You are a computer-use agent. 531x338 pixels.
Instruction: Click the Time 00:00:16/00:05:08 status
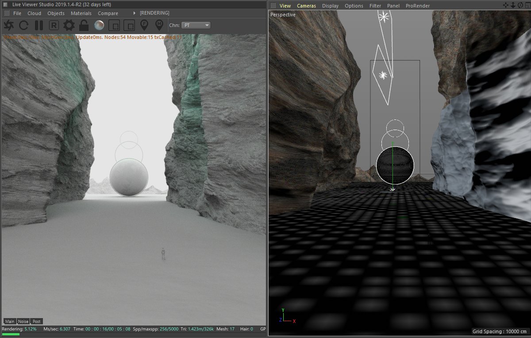coord(102,329)
